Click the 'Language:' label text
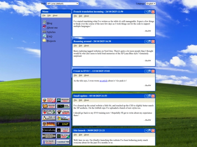This screenshot has height=147, width=197. [140, 4]
